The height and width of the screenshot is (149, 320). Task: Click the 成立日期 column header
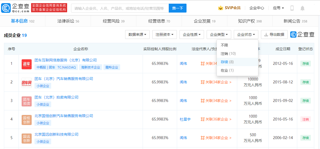[283, 49]
